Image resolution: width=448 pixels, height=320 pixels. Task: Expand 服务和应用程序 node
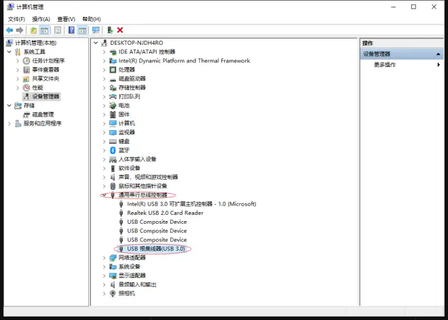pos(9,123)
